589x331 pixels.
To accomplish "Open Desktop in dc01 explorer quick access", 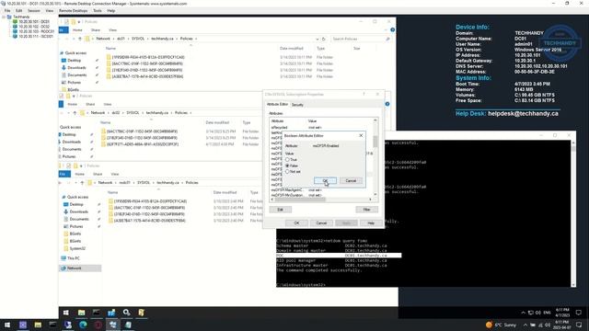I will tap(74, 61).
